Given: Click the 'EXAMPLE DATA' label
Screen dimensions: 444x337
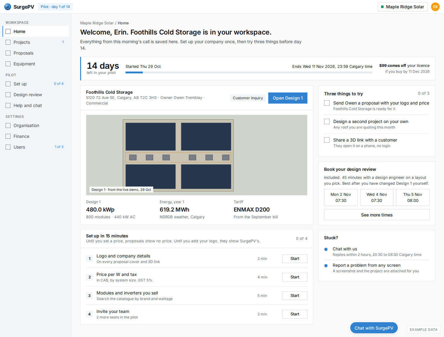Looking at the screenshot, I should (x=424, y=330).
